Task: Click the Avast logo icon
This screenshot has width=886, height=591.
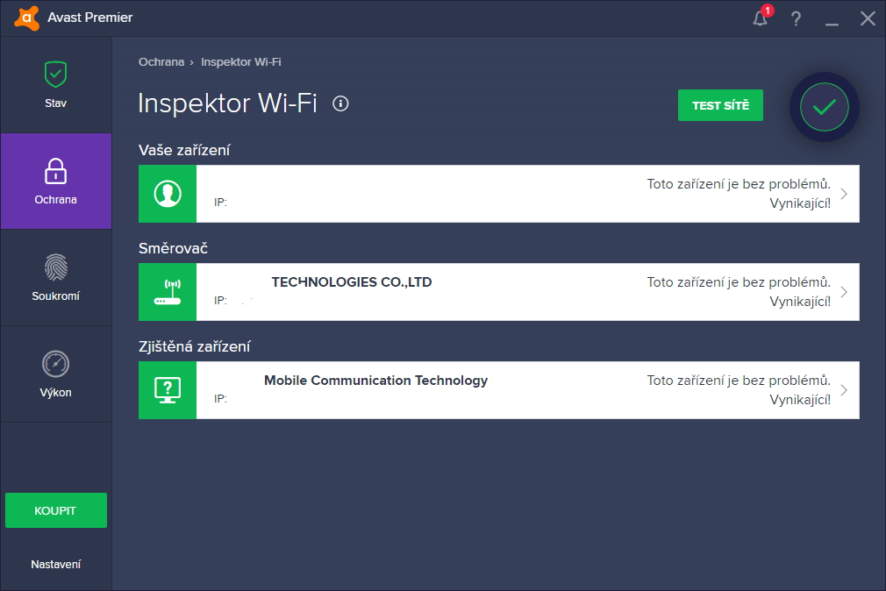Action: coord(26,18)
